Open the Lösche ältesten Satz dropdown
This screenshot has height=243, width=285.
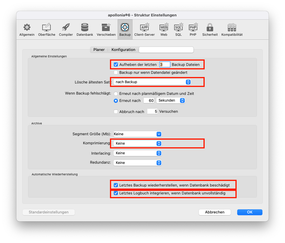(152, 82)
